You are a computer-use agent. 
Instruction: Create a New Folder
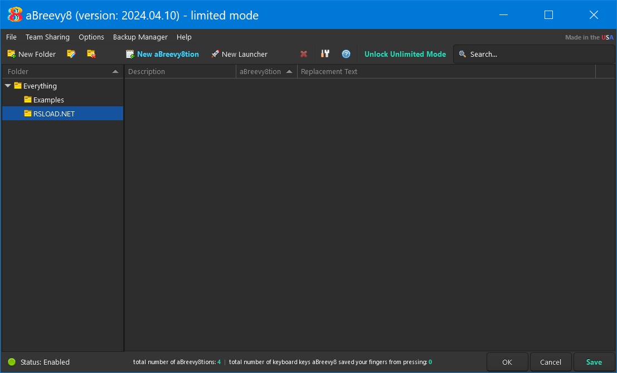(31, 54)
